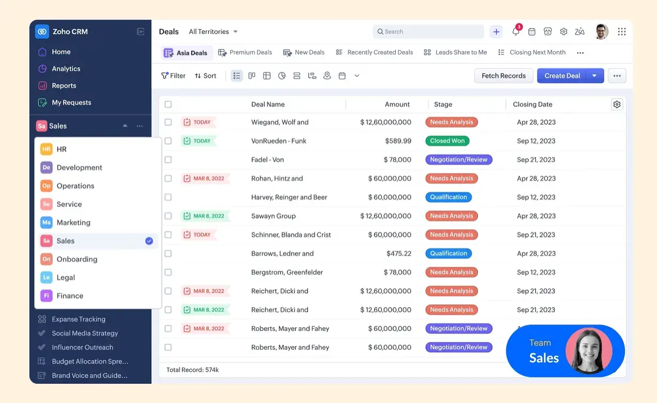This screenshot has height=403, width=657.
Task: Open the Create Deal dropdown arrow
Action: click(595, 76)
